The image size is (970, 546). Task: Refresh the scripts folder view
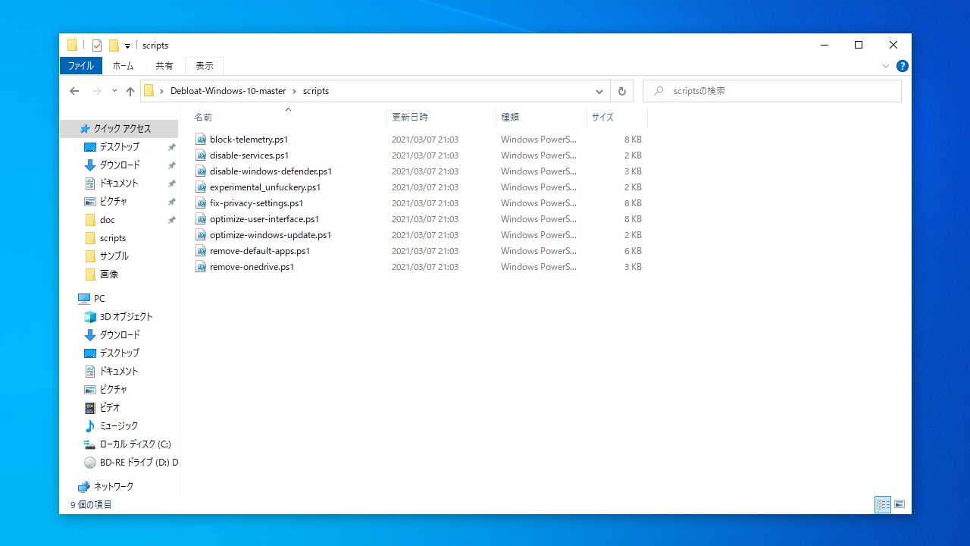point(622,91)
